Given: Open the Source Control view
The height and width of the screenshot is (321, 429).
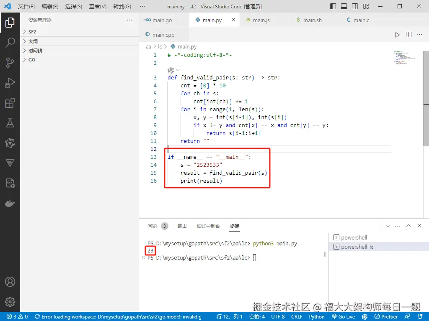Looking at the screenshot, I should coord(10,63).
